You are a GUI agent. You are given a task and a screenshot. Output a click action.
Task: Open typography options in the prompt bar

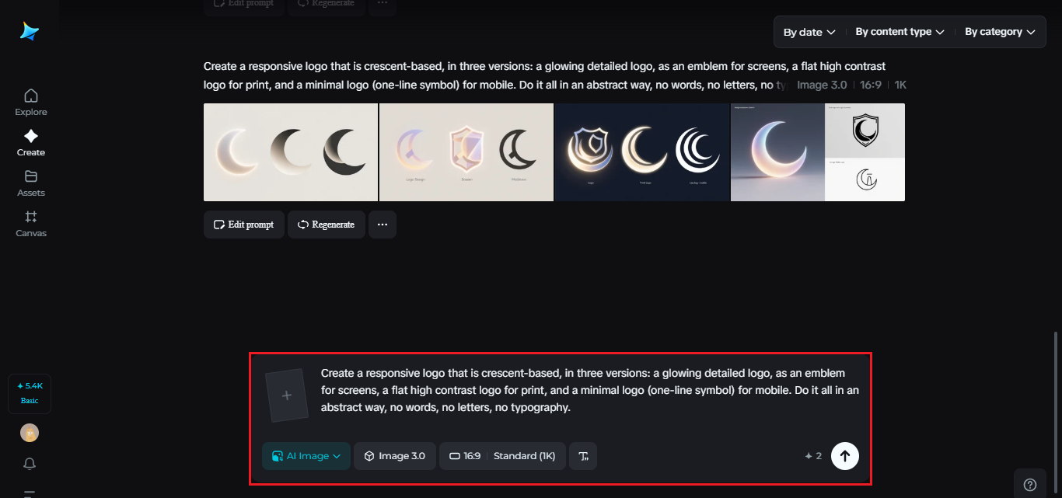[583, 456]
